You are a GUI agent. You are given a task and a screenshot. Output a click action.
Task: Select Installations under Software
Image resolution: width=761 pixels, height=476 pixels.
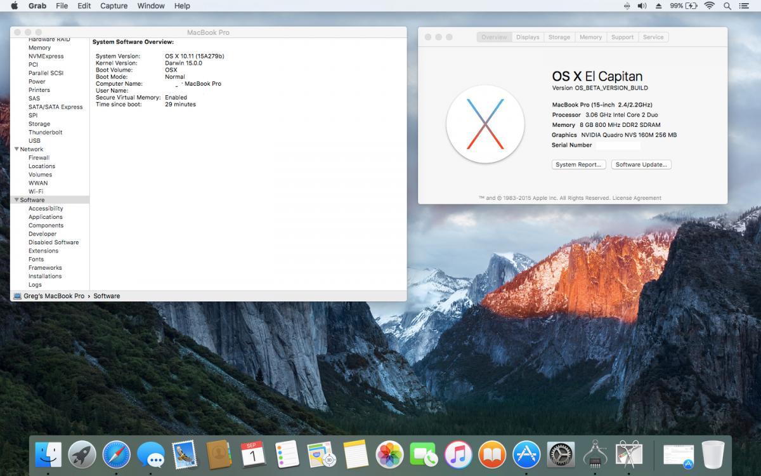click(45, 276)
